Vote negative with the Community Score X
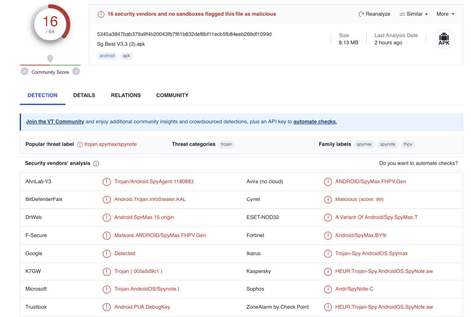 [x=25, y=71]
